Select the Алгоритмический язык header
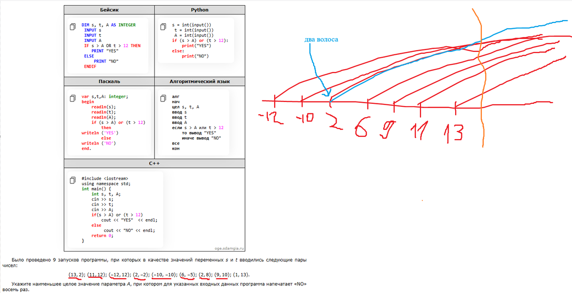The image size is (572, 293). [199, 81]
